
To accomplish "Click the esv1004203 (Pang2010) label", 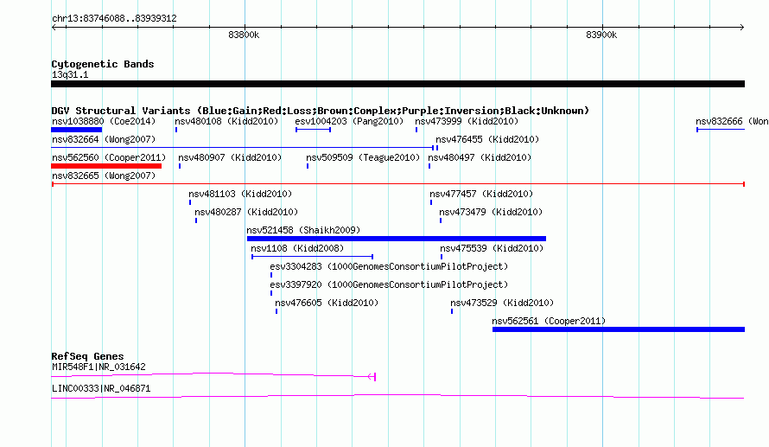I will click(349, 121).
